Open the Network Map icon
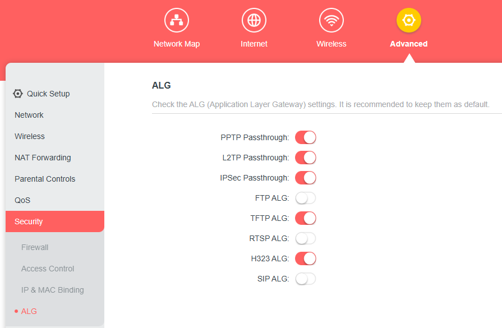Image resolution: width=502 pixels, height=328 pixels. pos(176,20)
